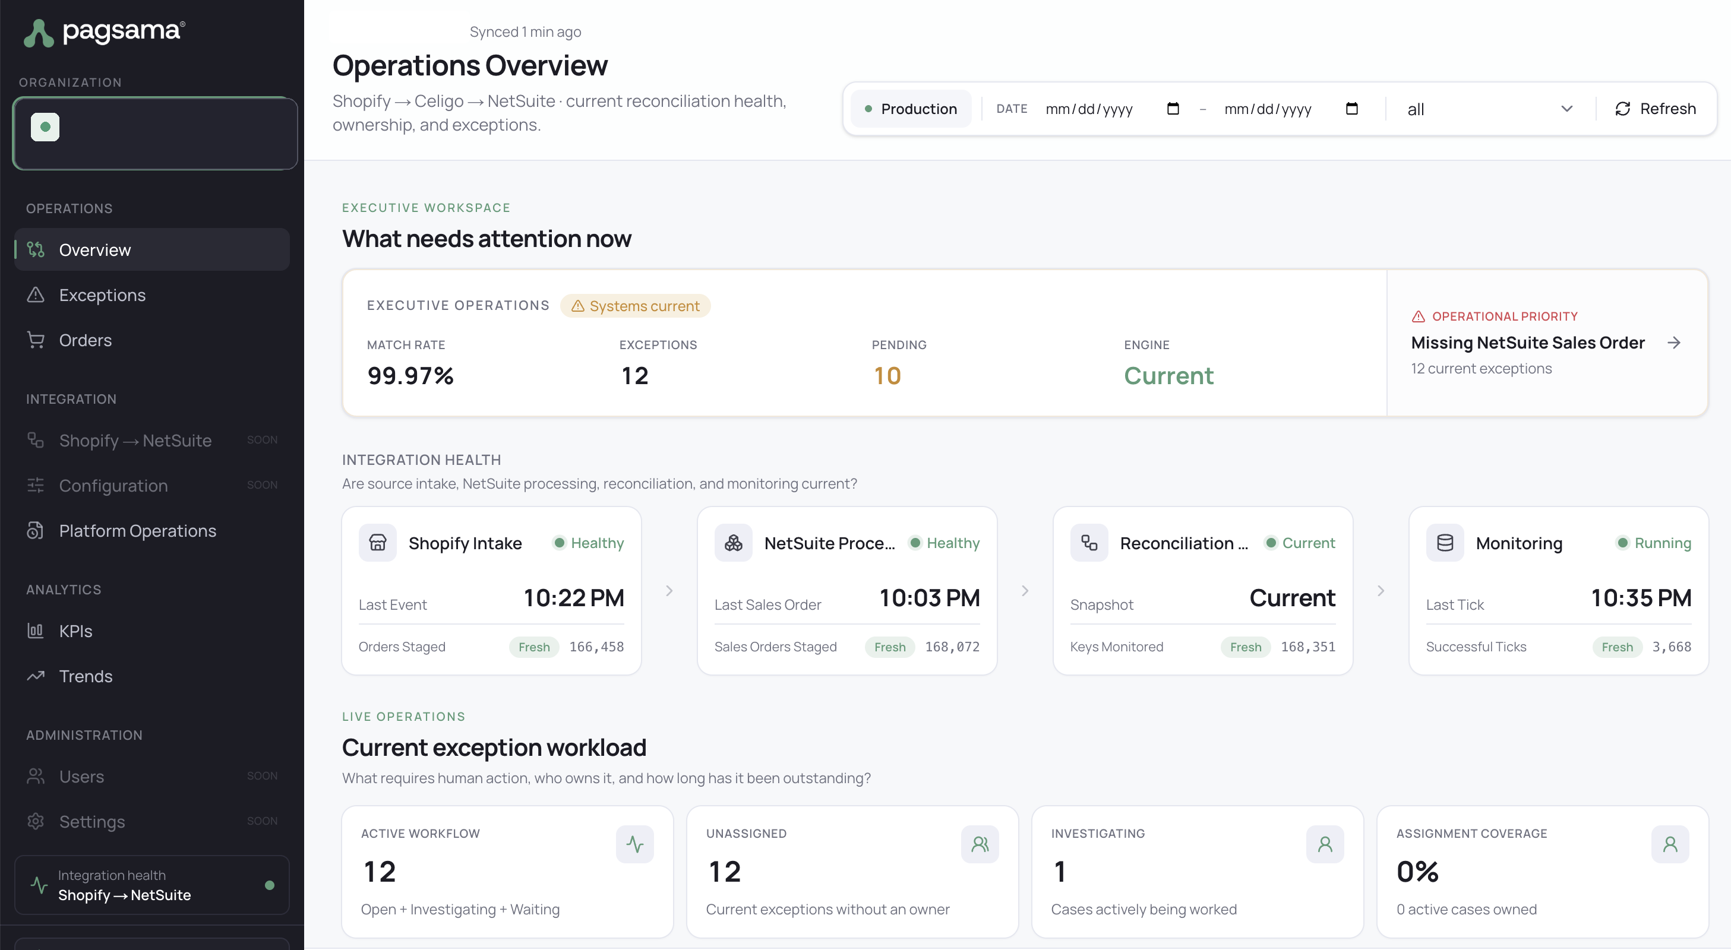Select the Configuration sidebar item

[x=152, y=485]
